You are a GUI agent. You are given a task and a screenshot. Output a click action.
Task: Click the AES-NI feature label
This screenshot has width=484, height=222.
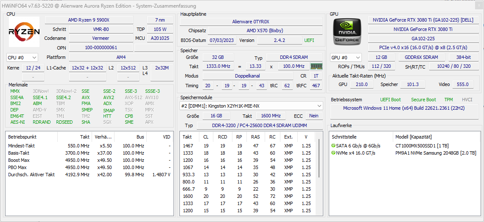coord(17,122)
